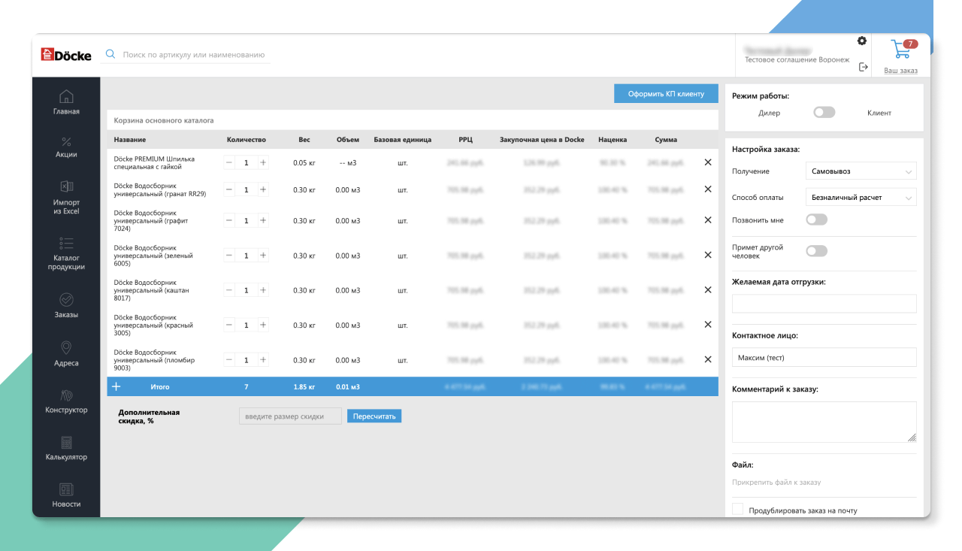Open Импорт из Excel in sidebar
The width and height of the screenshot is (962, 551).
pos(66,197)
